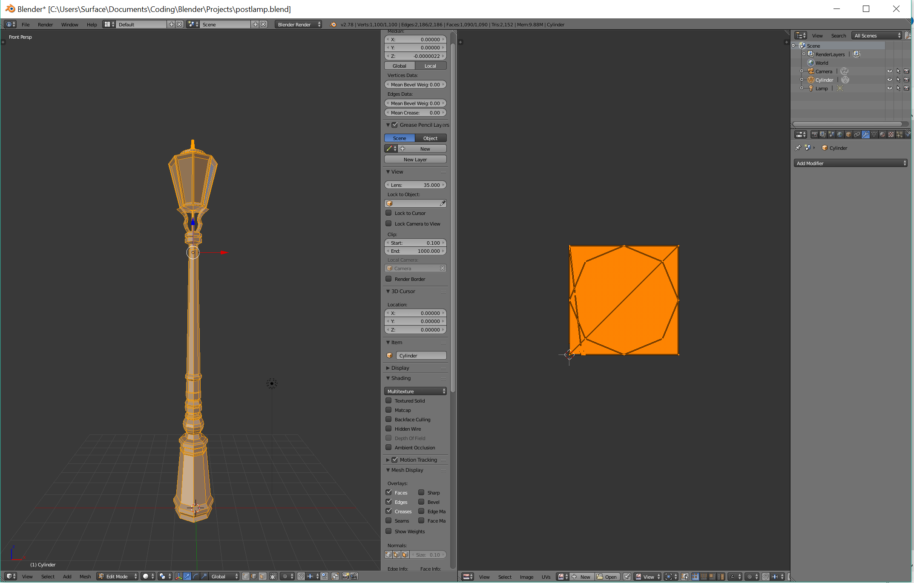Screen dimensions: 914x583
Task: Open the UVs menu in UV editor
Action: (x=546, y=577)
